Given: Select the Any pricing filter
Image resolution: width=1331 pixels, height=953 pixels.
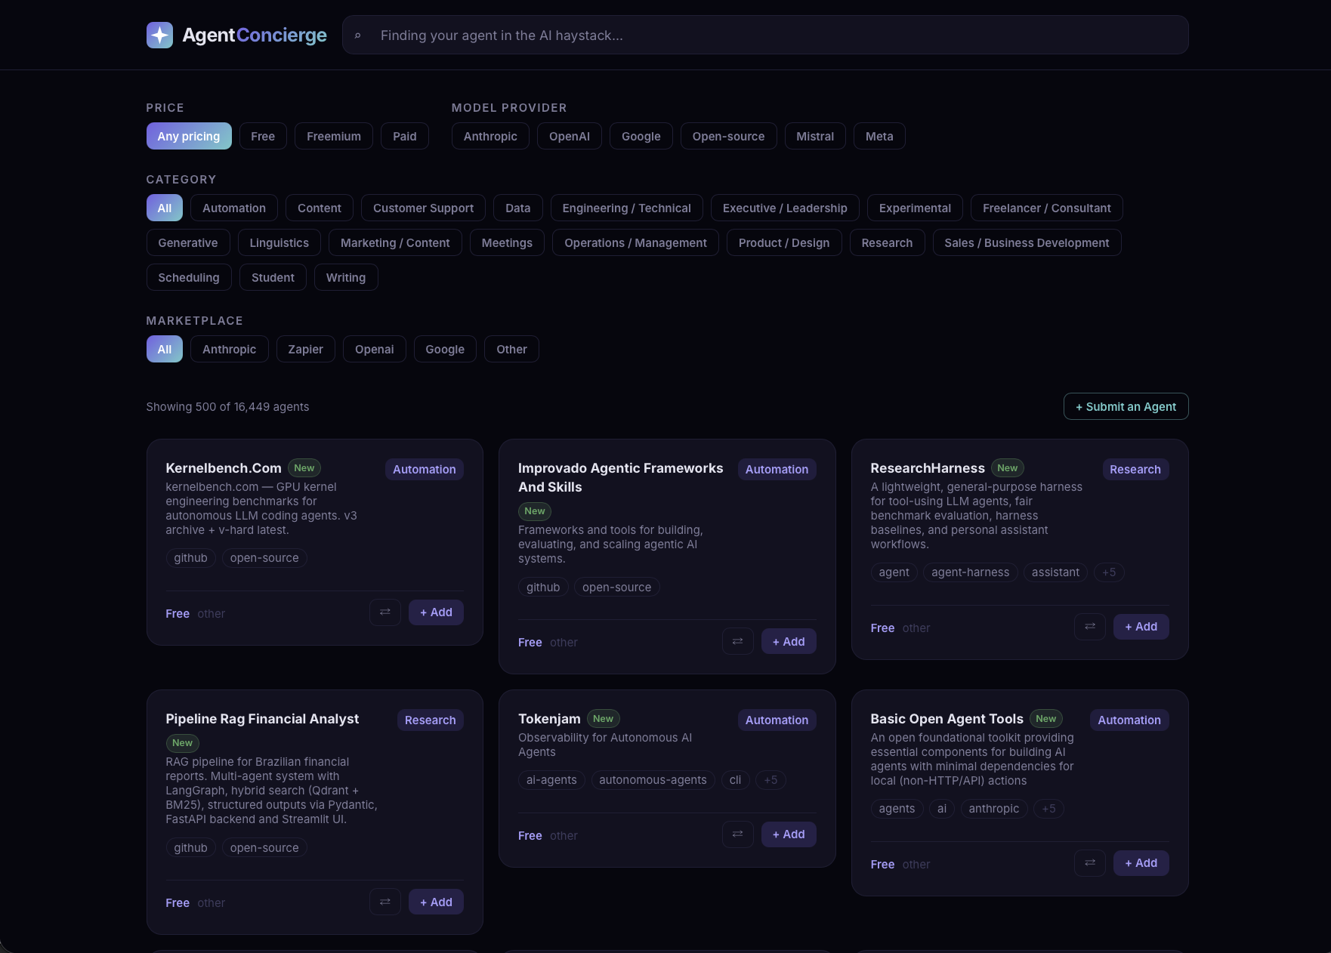Looking at the screenshot, I should click(189, 136).
